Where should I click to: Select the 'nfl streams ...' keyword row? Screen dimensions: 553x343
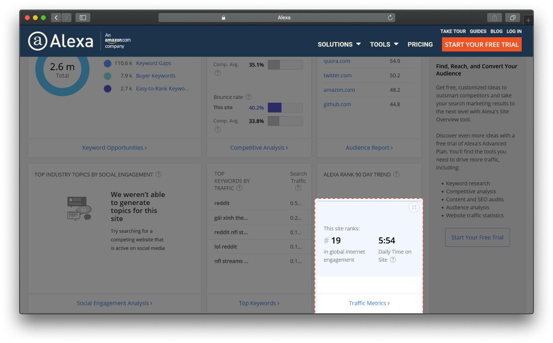tap(259, 261)
